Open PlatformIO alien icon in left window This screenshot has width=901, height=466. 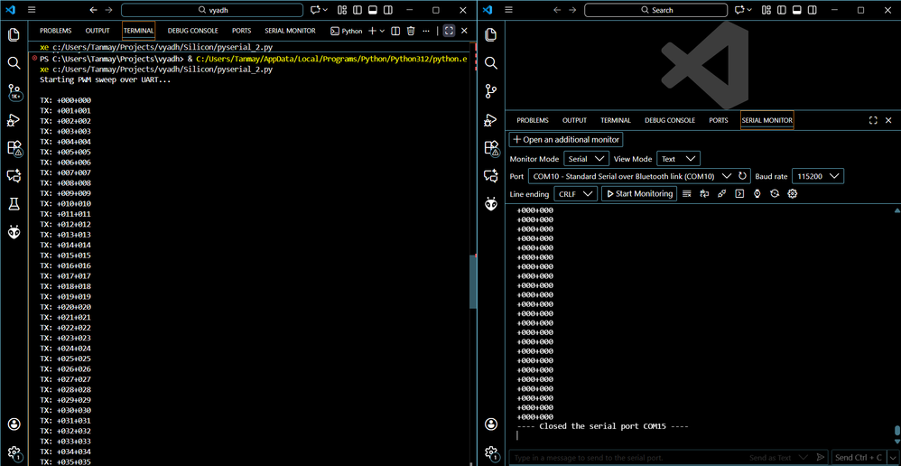pos(14,231)
